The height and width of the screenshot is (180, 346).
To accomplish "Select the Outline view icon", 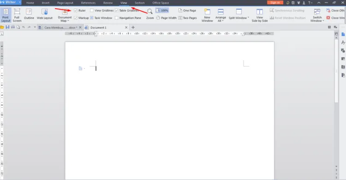I will [x=29, y=12].
